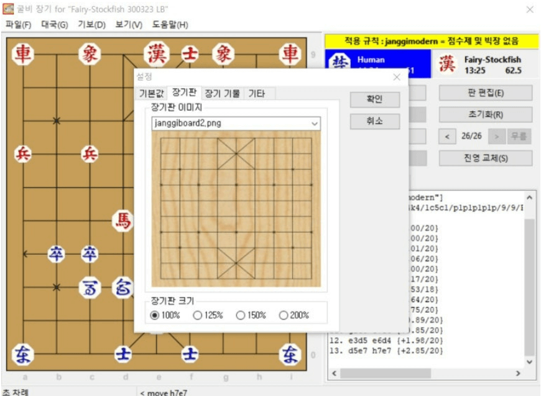Click the 진영 교체(S) button
Image resolution: width=541 pixels, height=396 pixels.
[x=486, y=159]
